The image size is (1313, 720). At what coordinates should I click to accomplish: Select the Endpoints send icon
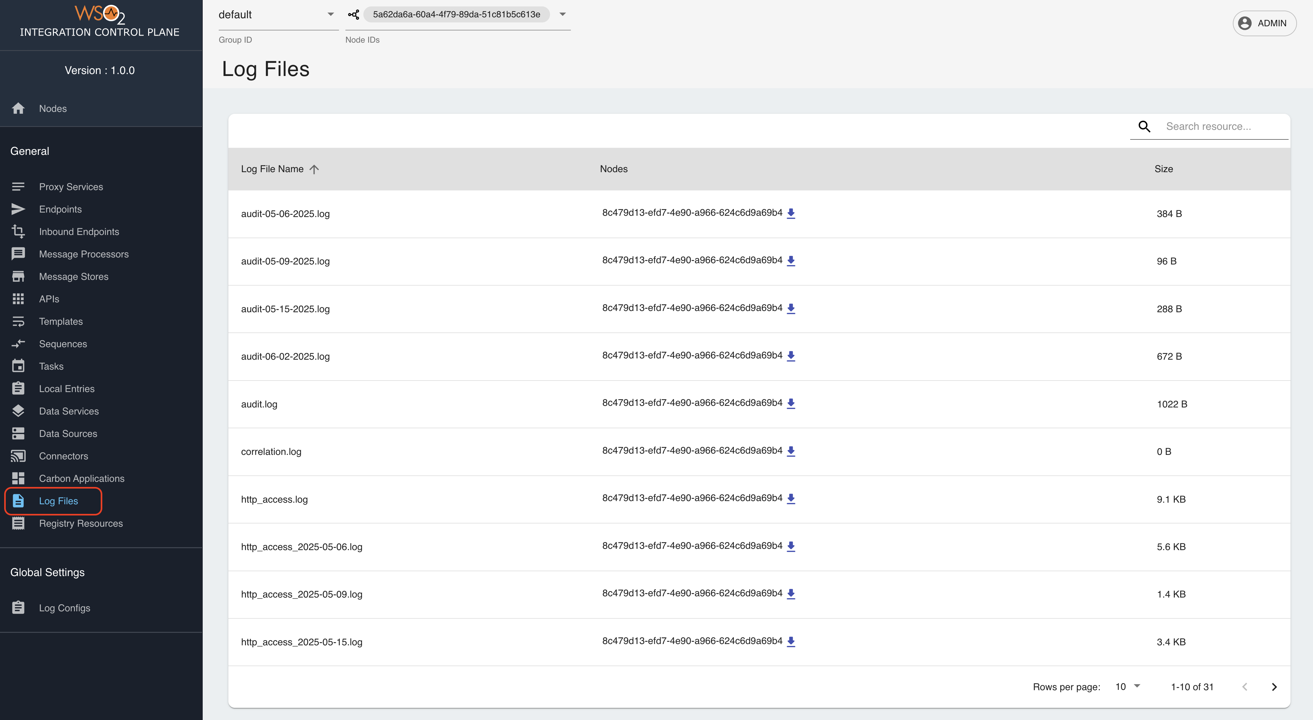coord(18,209)
